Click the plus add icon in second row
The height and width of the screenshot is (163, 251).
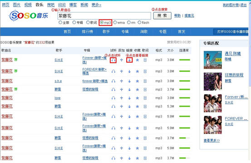[122, 71]
